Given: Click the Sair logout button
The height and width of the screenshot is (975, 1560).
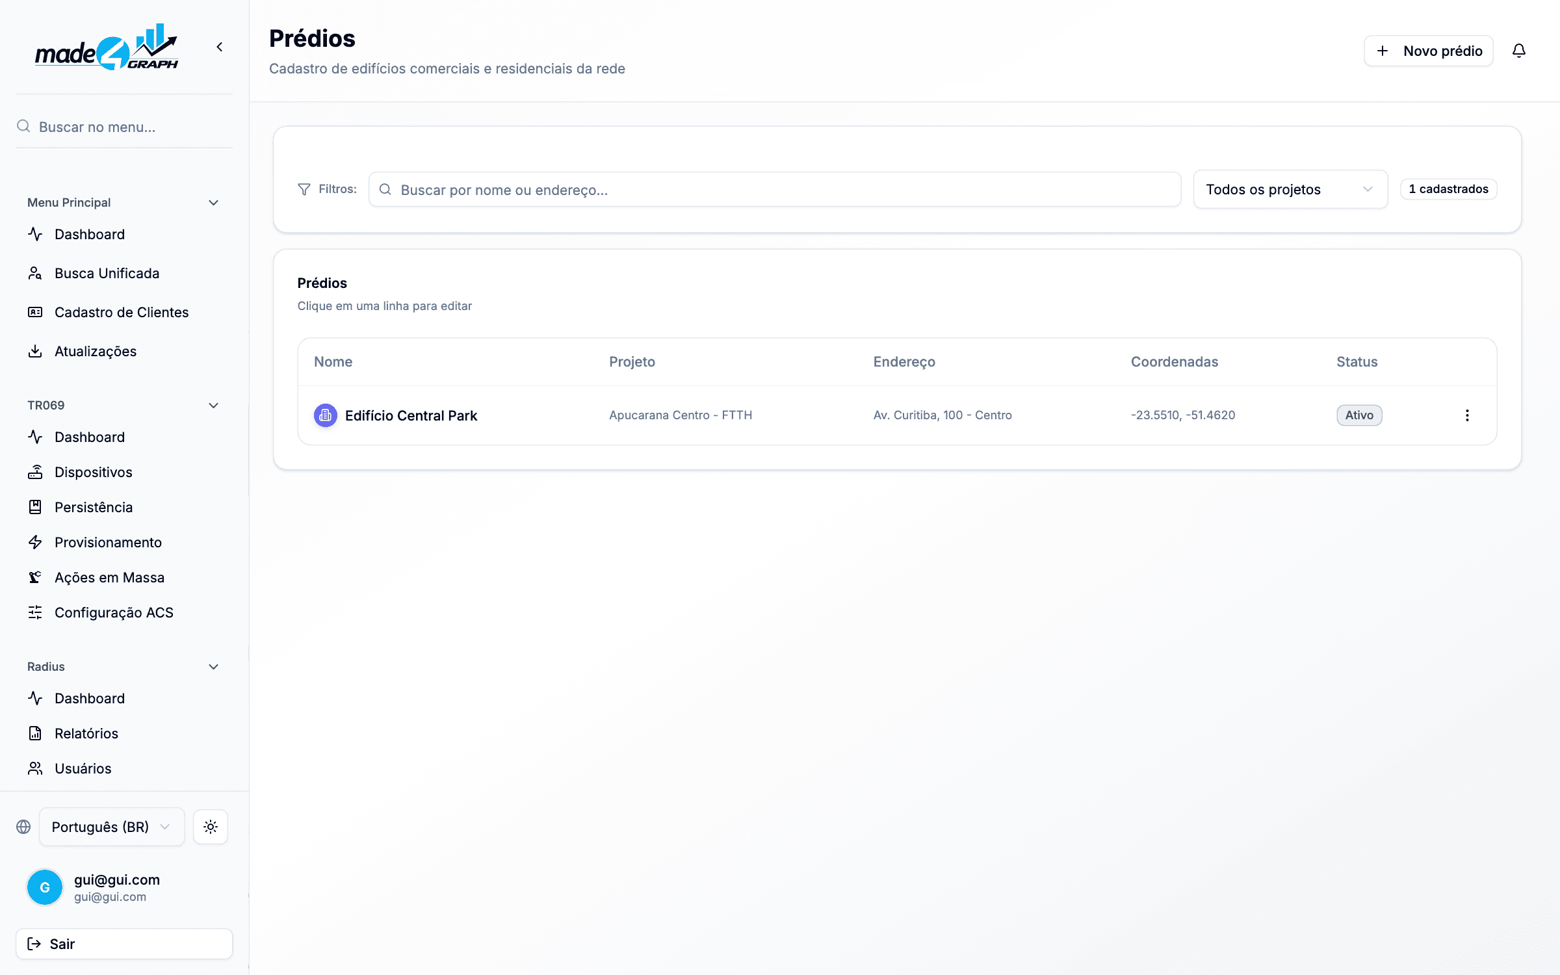Looking at the screenshot, I should coord(124,944).
